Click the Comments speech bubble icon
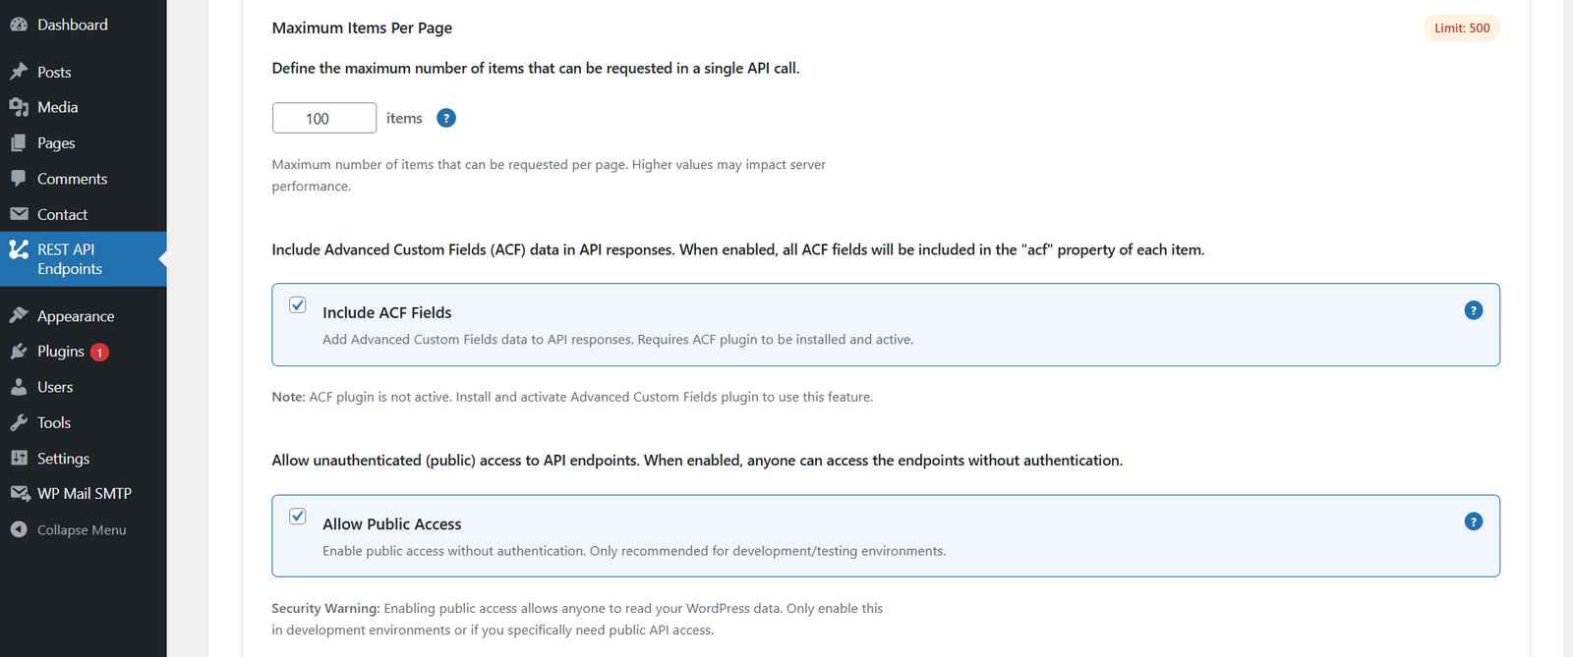 click(x=19, y=179)
